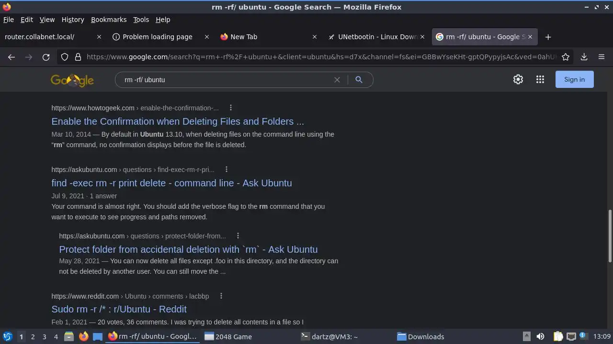
Task: Close the router.collabnet.local tab
Action: 99,37
